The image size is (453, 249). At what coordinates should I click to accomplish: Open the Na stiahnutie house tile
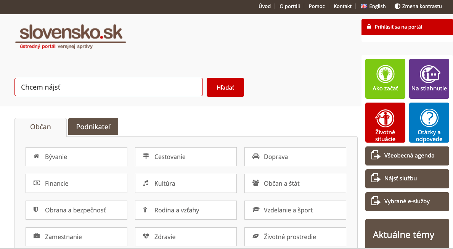pos(429,79)
